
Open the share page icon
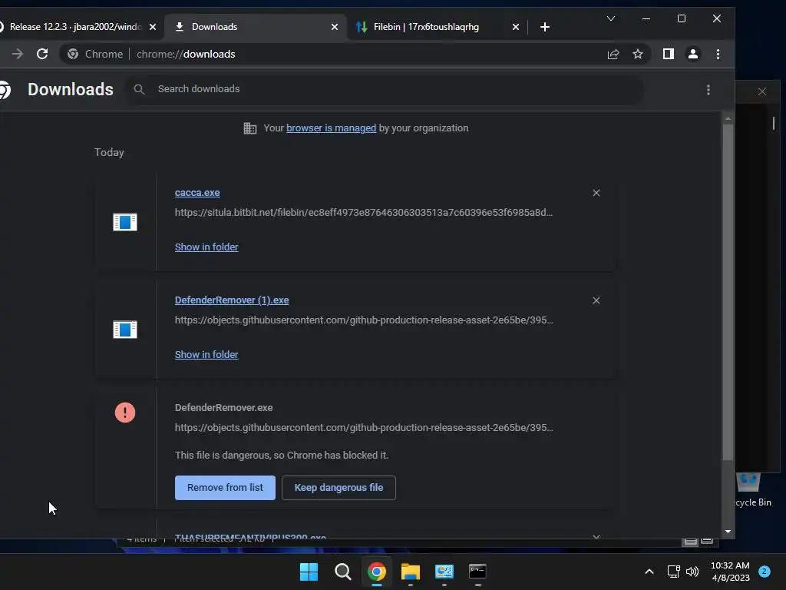click(x=613, y=54)
